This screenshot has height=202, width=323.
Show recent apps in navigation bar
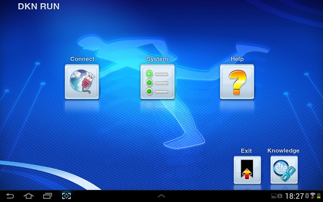click(47, 196)
